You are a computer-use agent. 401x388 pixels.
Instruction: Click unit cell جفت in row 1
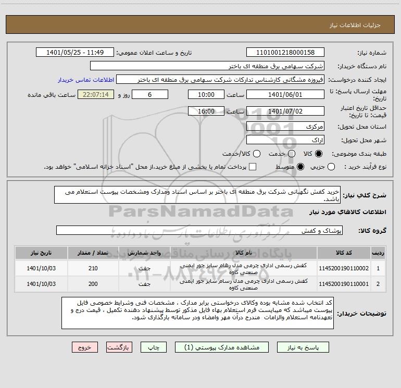[x=144, y=268]
